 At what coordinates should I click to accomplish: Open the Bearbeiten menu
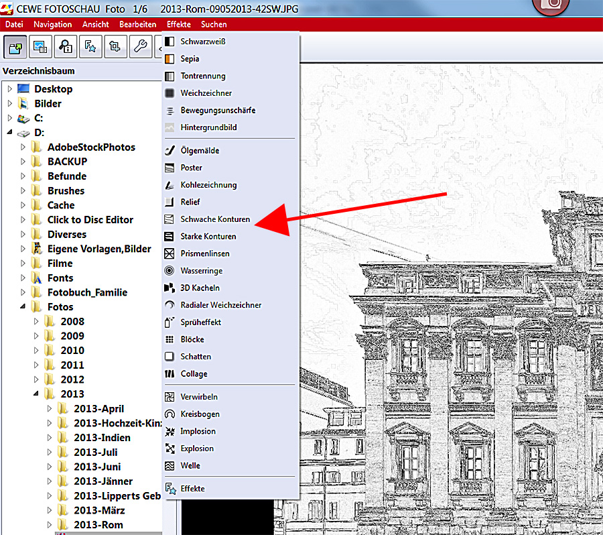click(x=138, y=24)
